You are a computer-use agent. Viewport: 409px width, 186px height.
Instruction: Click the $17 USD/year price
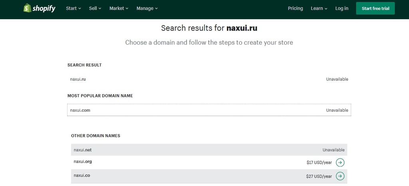[x=319, y=162]
